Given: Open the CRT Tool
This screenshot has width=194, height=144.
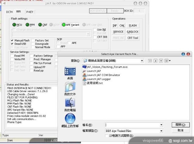Looking at the screenshot, I should tap(133, 38).
